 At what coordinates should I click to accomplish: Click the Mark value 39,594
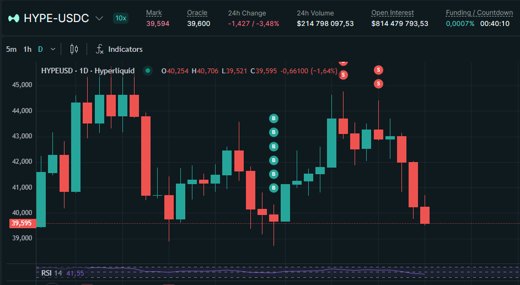(158, 24)
